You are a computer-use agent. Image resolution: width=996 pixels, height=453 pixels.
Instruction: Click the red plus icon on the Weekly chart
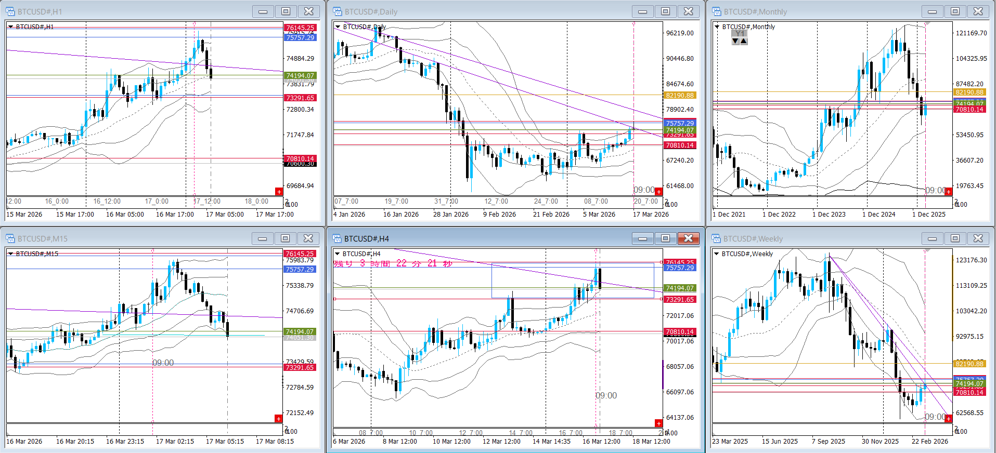click(x=948, y=419)
